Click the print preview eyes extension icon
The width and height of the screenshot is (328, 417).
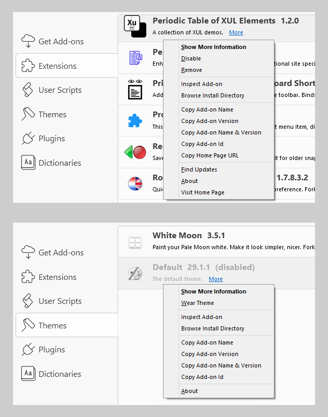135,89
